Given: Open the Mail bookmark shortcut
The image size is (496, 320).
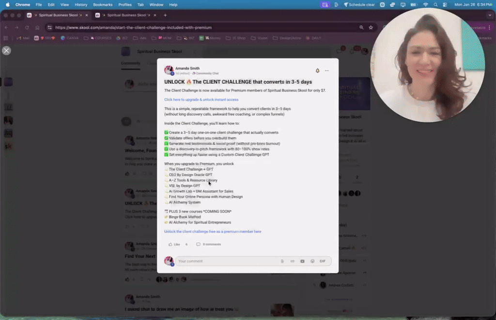Looking at the screenshot, I should [x=24, y=38].
